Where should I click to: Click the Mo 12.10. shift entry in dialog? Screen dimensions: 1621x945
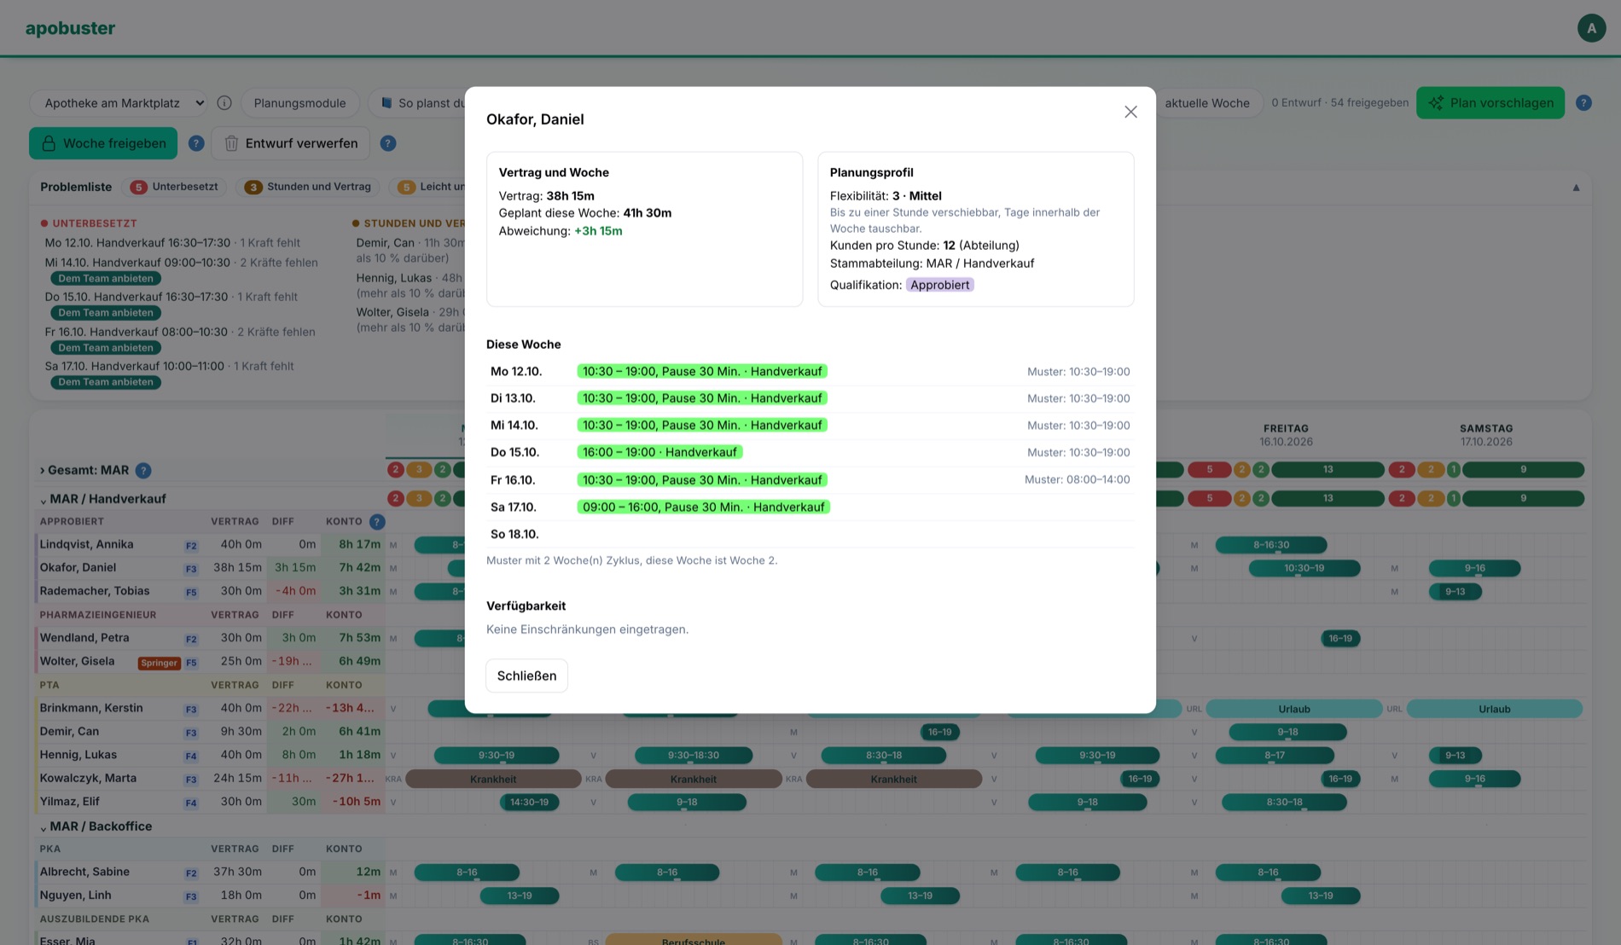[x=701, y=371]
